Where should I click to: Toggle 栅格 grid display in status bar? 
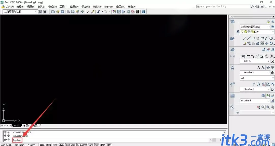[49, 145]
